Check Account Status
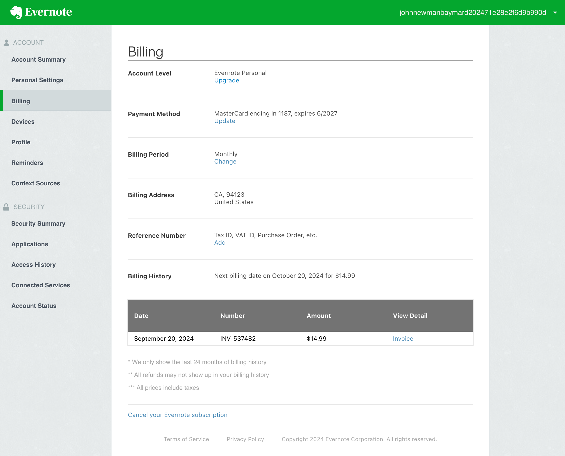The height and width of the screenshot is (456, 565). [x=34, y=306]
